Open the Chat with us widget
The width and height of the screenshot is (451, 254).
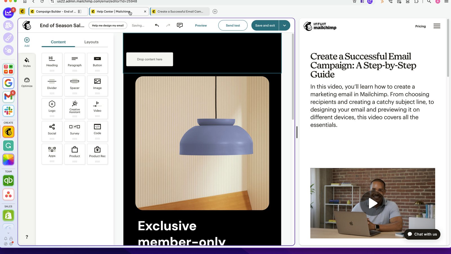tap(422, 234)
